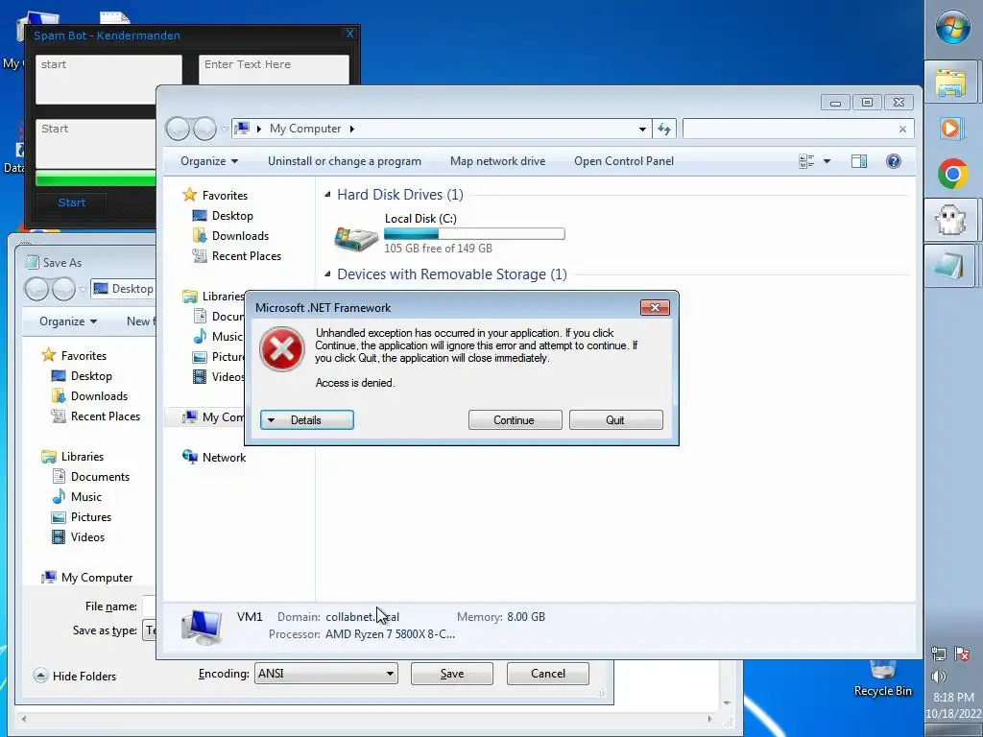Viewport: 983px width, 737px height.
Task: Click the Action Center flag icon in tray
Action: [962, 654]
